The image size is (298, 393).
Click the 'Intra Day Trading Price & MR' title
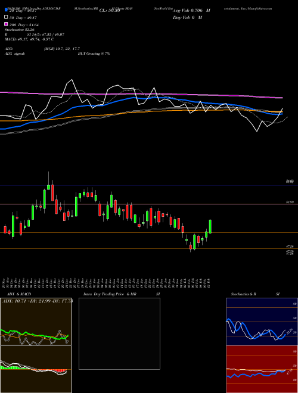click(110, 294)
